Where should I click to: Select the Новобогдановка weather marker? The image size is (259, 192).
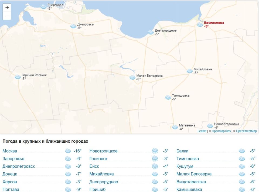(210, 126)
